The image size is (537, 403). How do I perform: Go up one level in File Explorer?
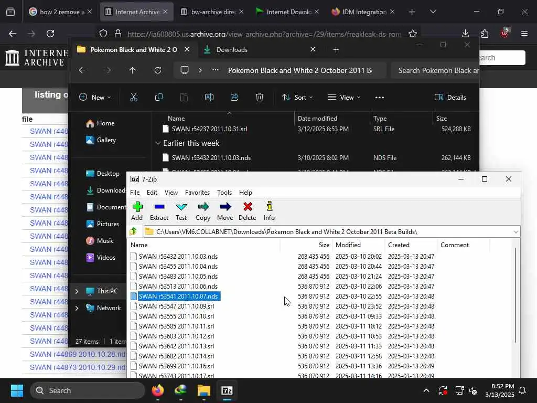click(x=133, y=70)
